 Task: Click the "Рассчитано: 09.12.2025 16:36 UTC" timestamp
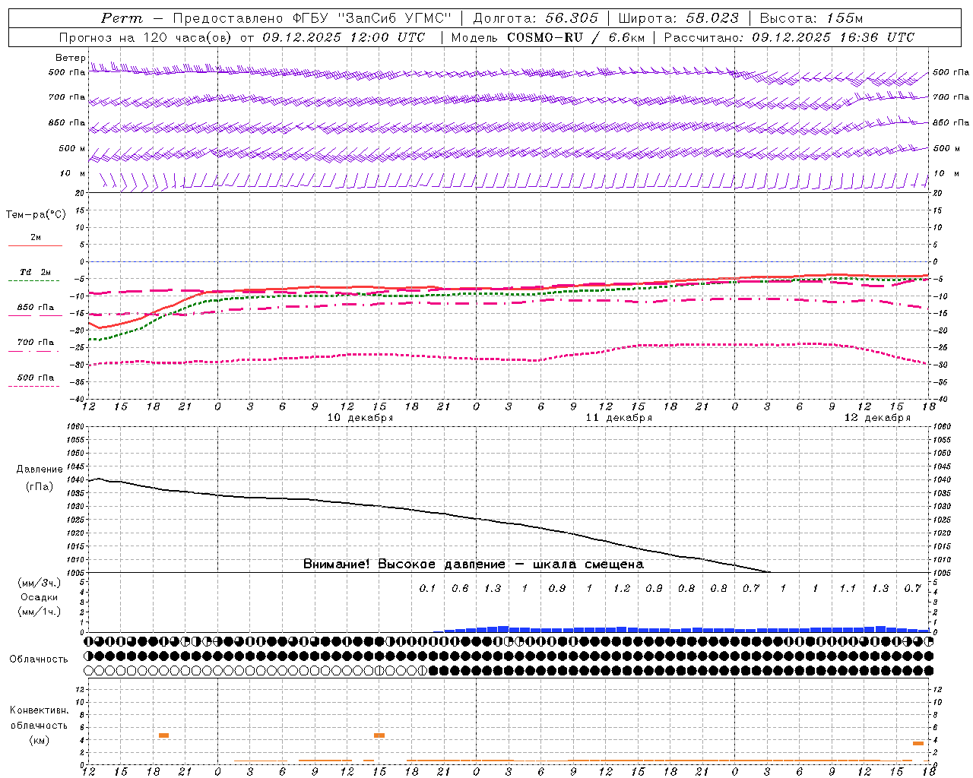[789, 37]
